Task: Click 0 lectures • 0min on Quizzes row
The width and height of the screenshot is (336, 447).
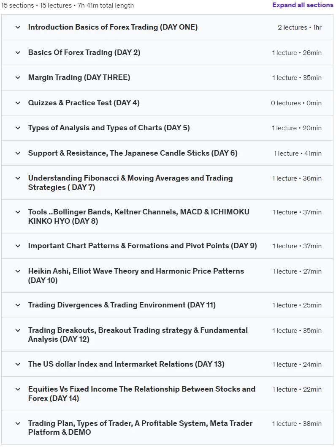Action: point(296,103)
